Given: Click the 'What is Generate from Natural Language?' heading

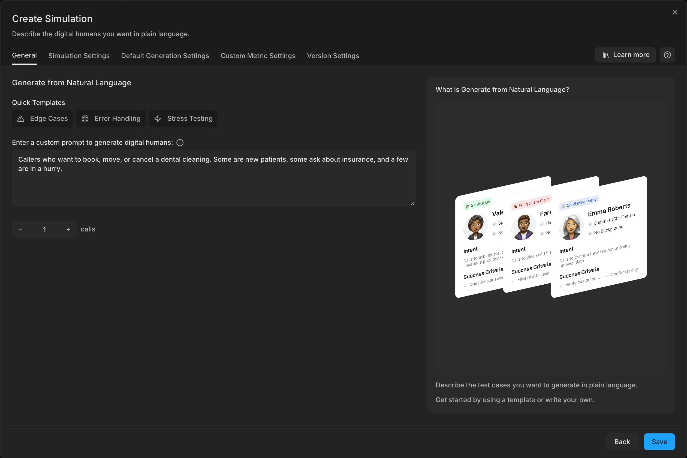Looking at the screenshot, I should (502, 90).
